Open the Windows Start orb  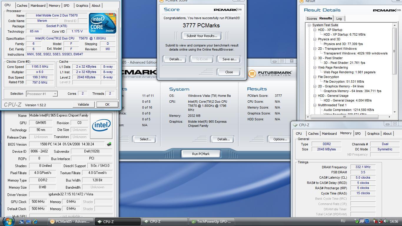[x=8, y=221]
